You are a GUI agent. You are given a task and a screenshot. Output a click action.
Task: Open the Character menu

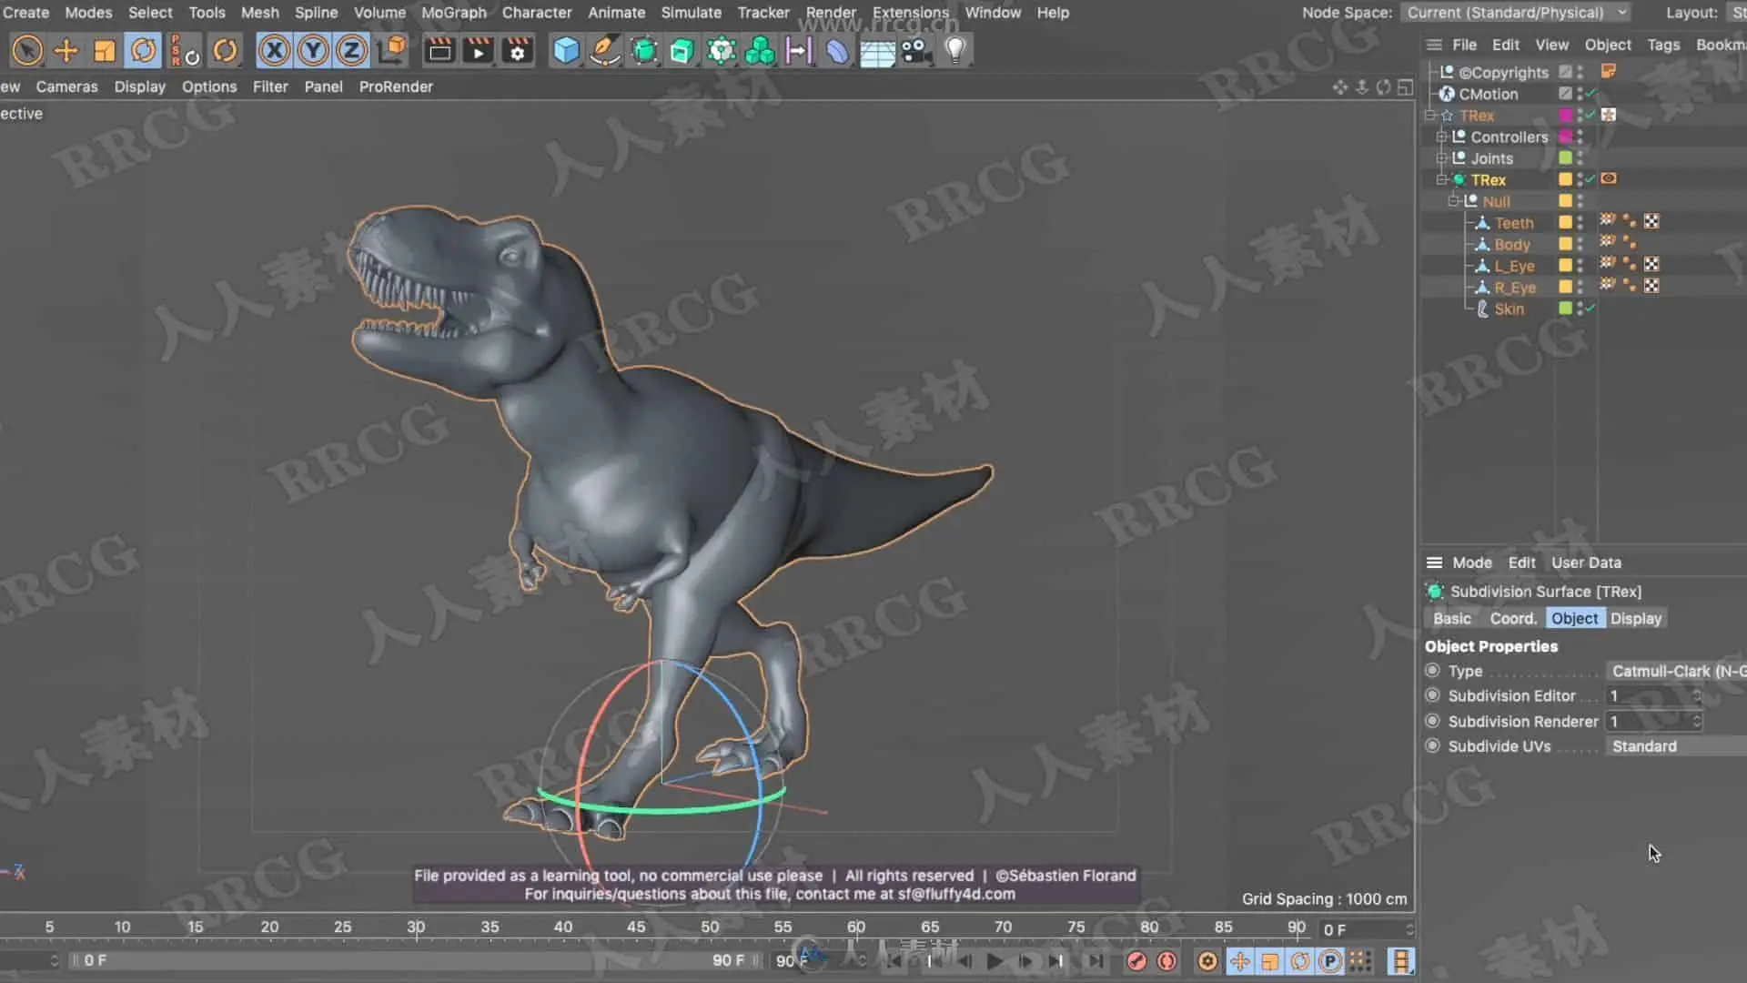[537, 13]
